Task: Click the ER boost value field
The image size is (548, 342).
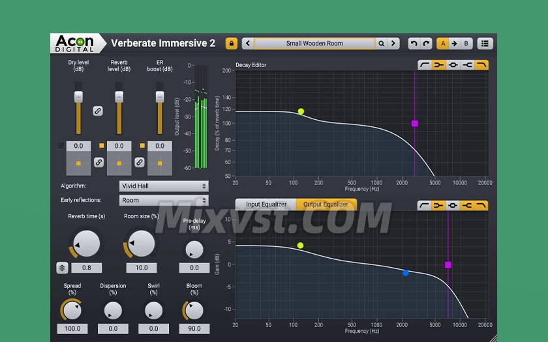Action: (160, 146)
